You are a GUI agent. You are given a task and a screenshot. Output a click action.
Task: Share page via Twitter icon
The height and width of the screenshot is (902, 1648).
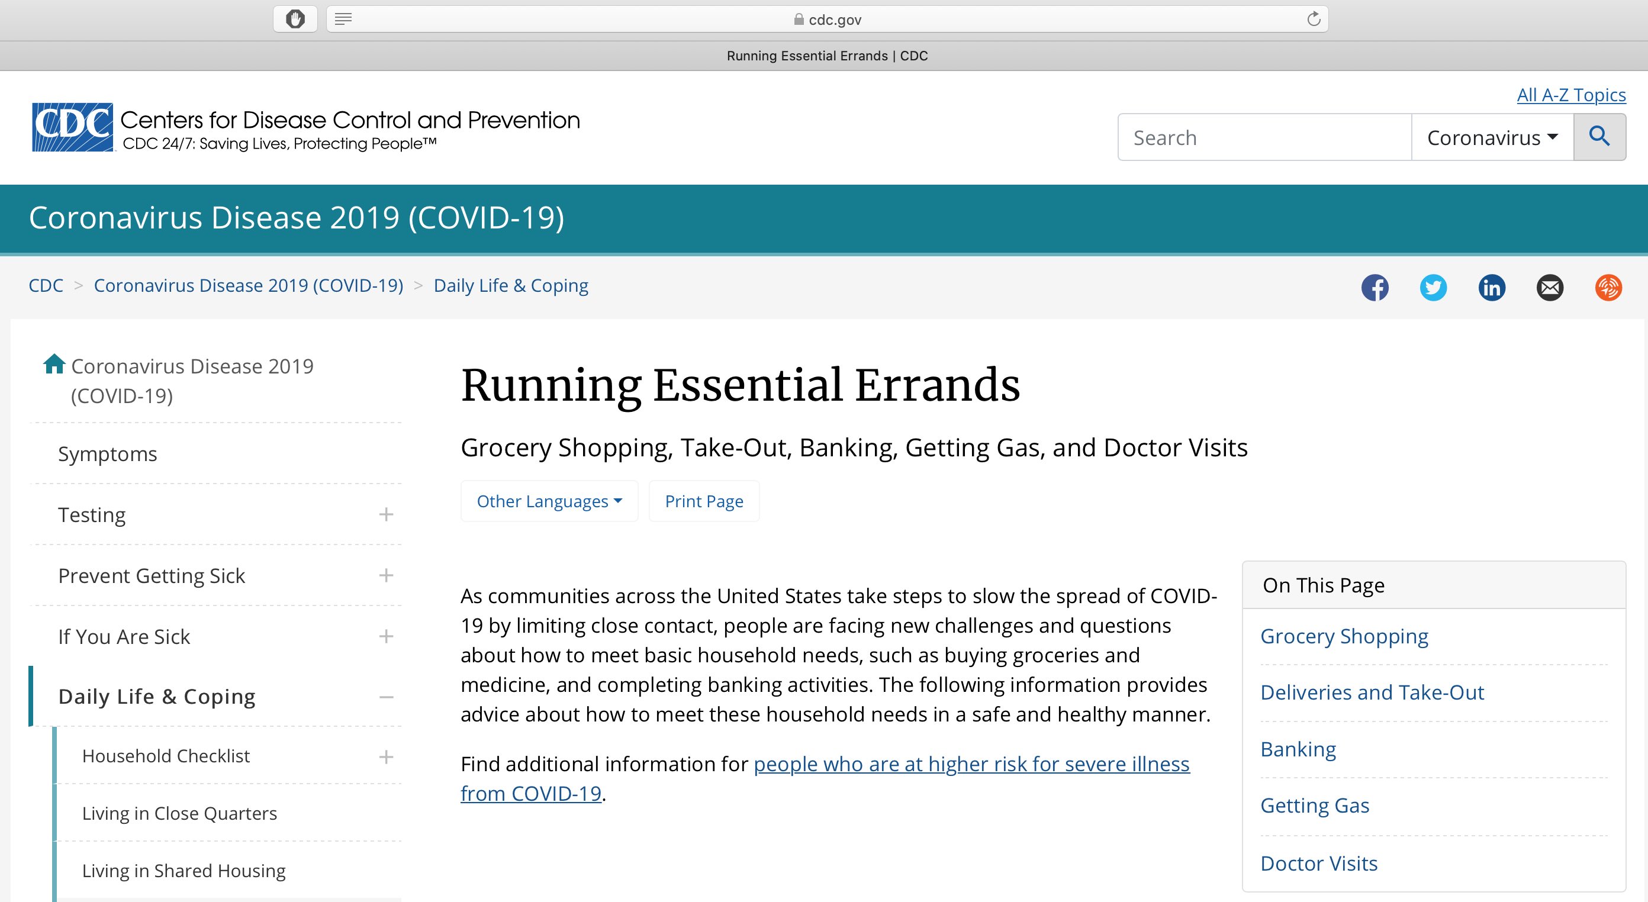[1433, 287]
